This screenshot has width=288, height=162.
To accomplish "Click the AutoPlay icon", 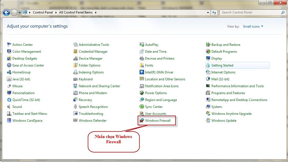I will coord(142,44).
